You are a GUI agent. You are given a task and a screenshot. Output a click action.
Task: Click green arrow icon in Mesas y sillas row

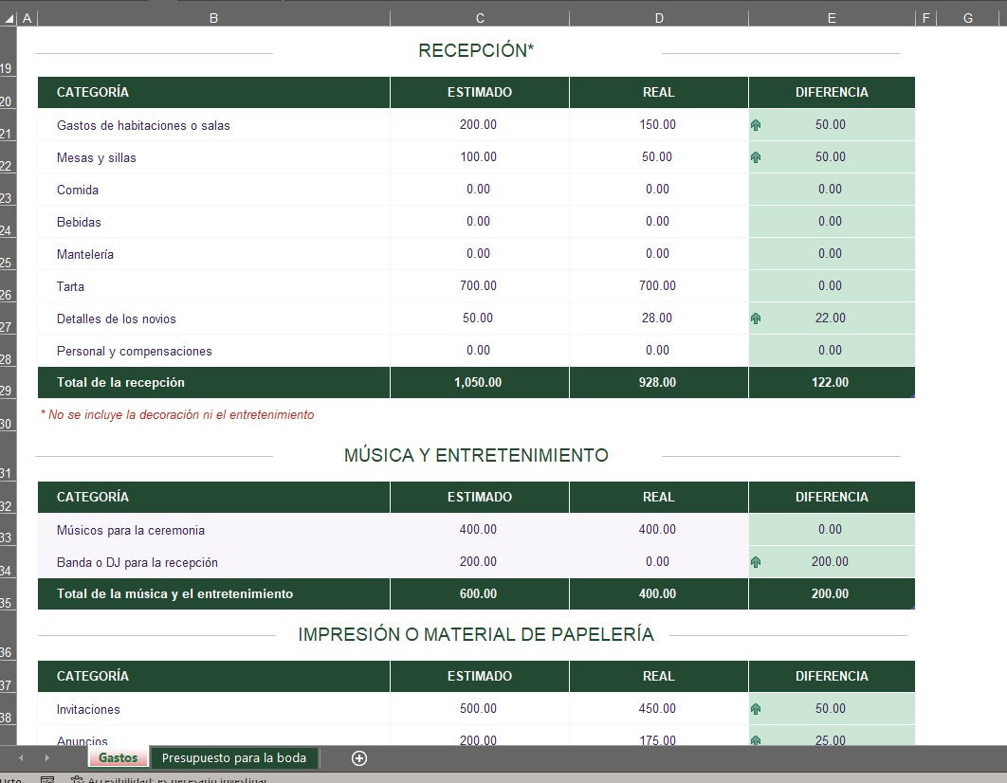756,157
